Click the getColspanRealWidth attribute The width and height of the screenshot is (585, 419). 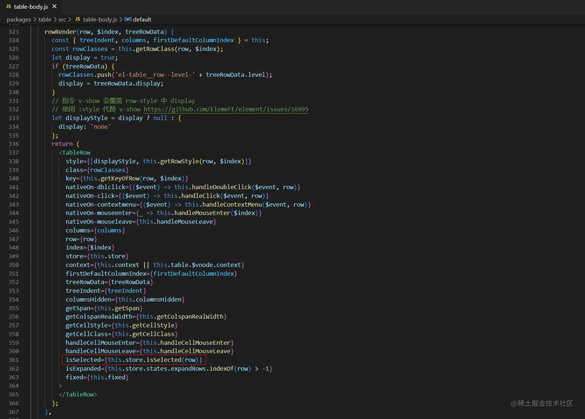[99, 317]
